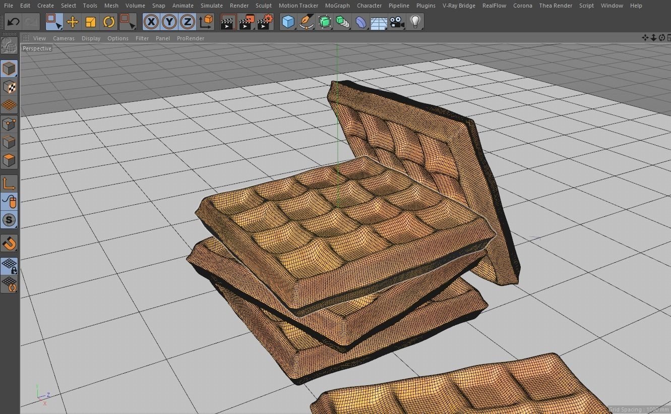671x414 pixels.
Task: Toggle Viewport Solo S icon
Action: pyautogui.click(x=9, y=220)
